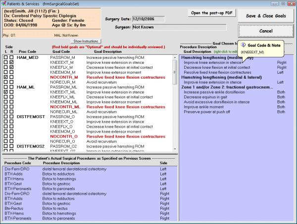Select chosen goal 'Increase passive ankle dorsiflexion'
Screen dimensions: 297x224
[x=214, y=92]
